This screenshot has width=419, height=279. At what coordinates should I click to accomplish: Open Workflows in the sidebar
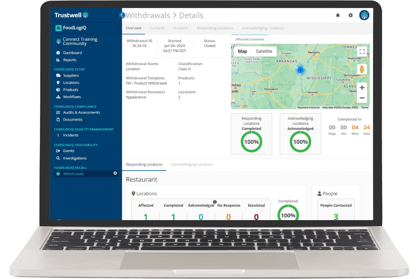72,97
